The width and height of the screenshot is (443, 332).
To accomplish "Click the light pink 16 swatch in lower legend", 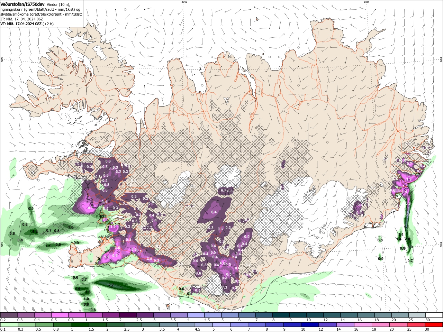I will coord(363,325).
